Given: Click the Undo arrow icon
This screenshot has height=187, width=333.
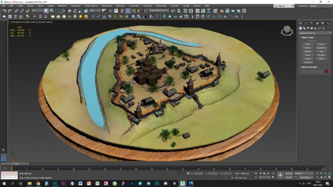Looking at the screenshot, I should click(4, 11).
